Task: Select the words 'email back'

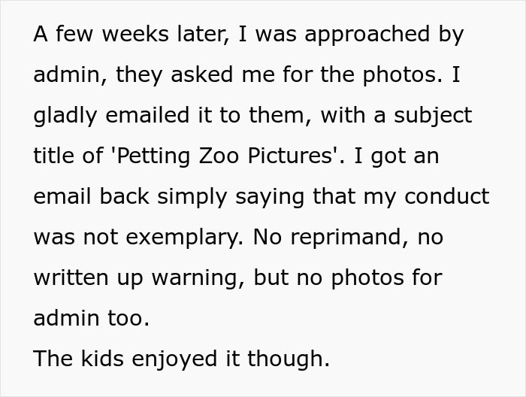Action: point(91,196)
